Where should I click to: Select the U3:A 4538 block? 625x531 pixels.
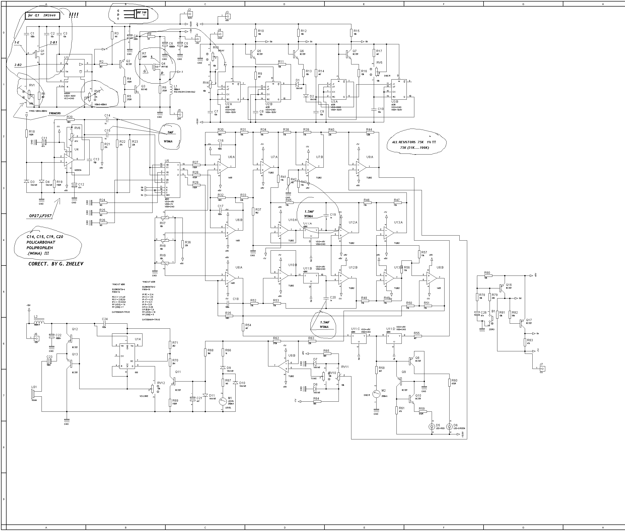pyautogui.click(x=339, y=89)
